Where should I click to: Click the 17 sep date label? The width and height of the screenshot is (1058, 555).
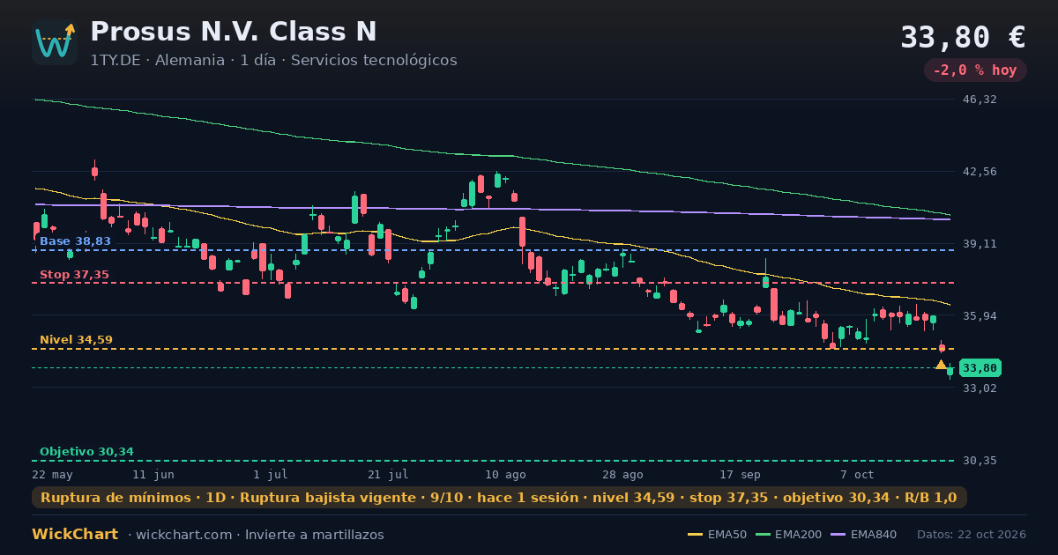[740, 474]
